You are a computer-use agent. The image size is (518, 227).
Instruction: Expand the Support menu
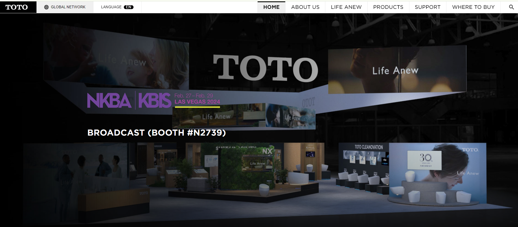click(427, 7)
